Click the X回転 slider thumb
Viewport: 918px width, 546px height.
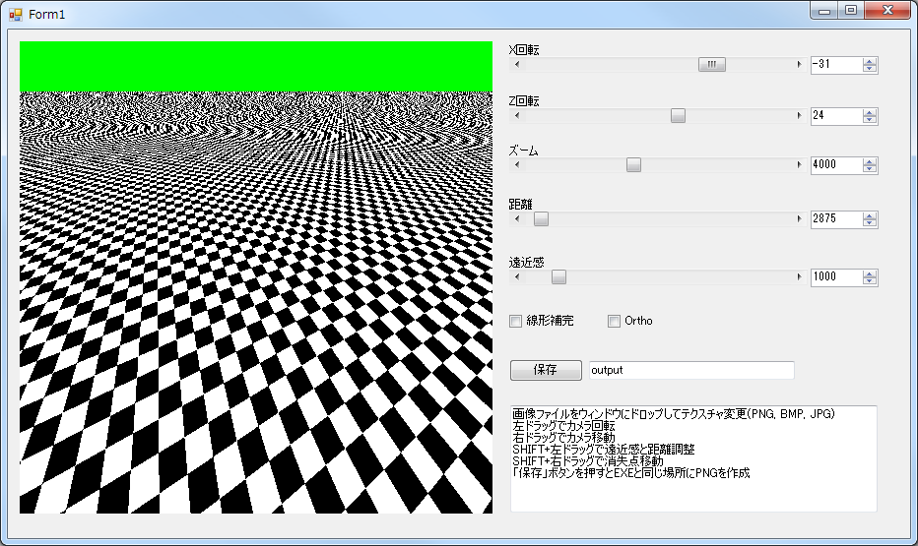712,64
